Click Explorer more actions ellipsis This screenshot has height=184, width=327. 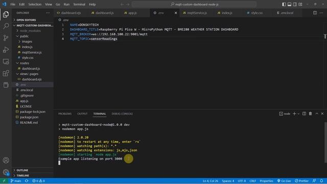click(48, 13)
